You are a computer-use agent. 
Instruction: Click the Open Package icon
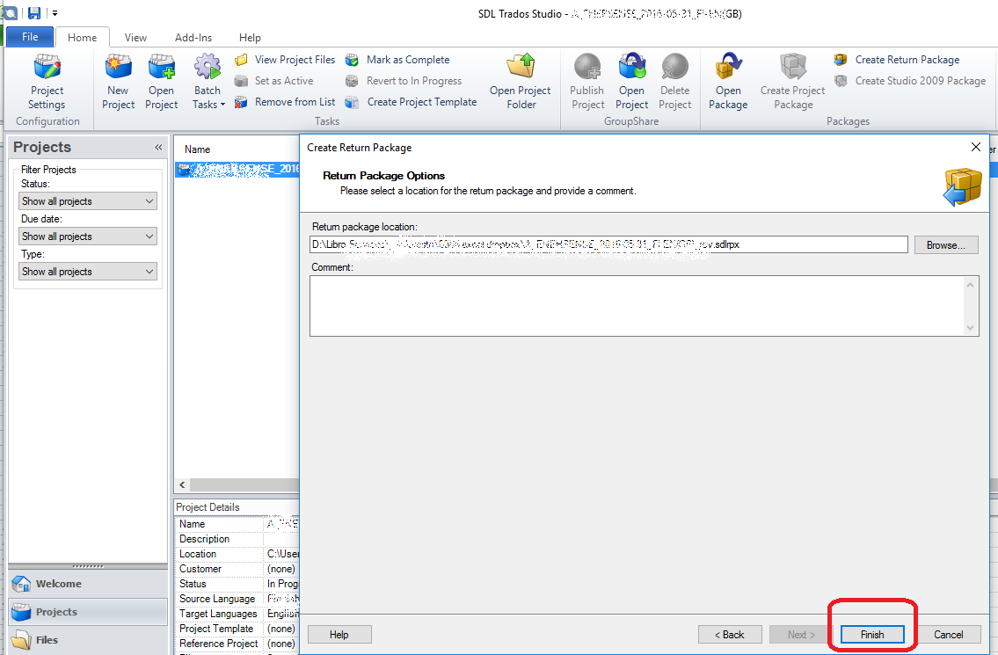pos(728,82)
